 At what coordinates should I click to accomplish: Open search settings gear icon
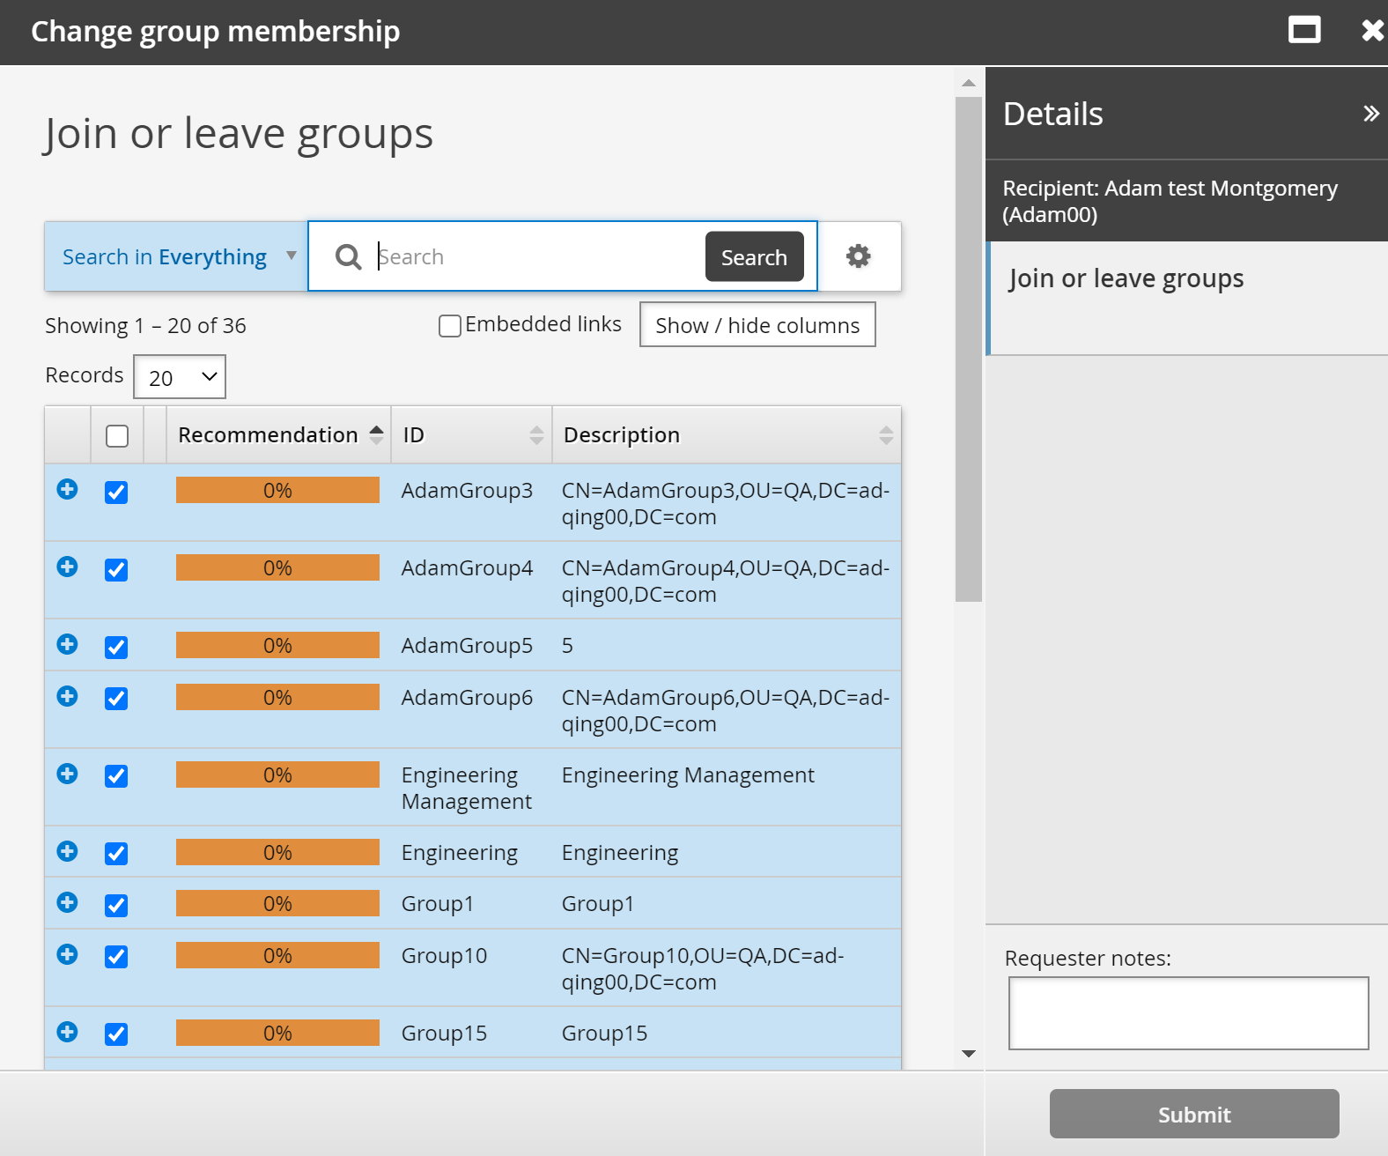pos(858,256)
